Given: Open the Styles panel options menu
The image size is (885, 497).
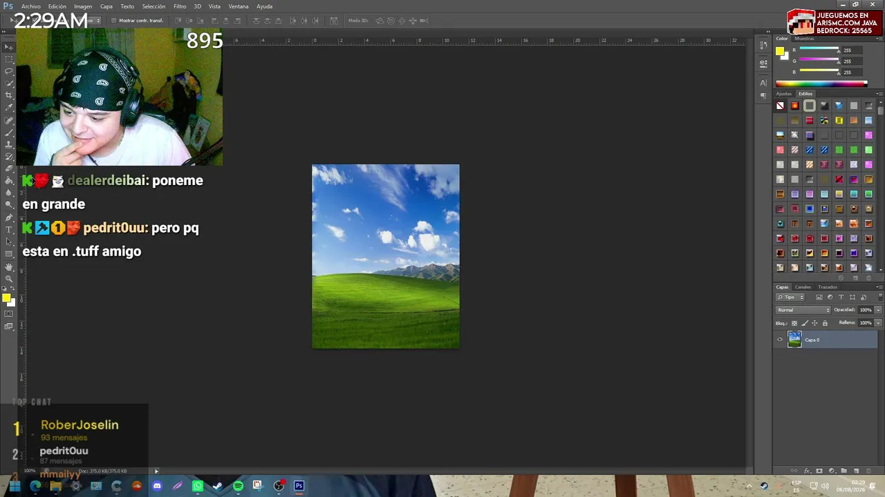Looking at the screenshot, I should tap(879, 94).
